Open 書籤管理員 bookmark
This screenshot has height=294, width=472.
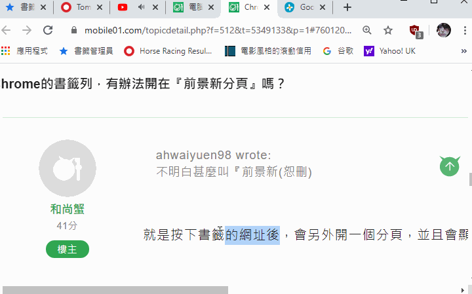[x=86, y=51]
